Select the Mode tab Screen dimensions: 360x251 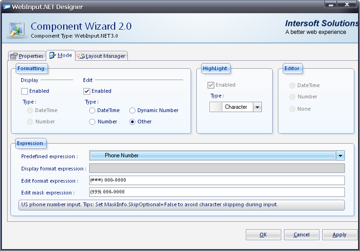tap(60, 56)
